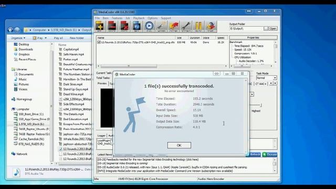Select Capital.mp4 in Explorer file list
This screenshot has width=336, height=189.
[71, 49]
